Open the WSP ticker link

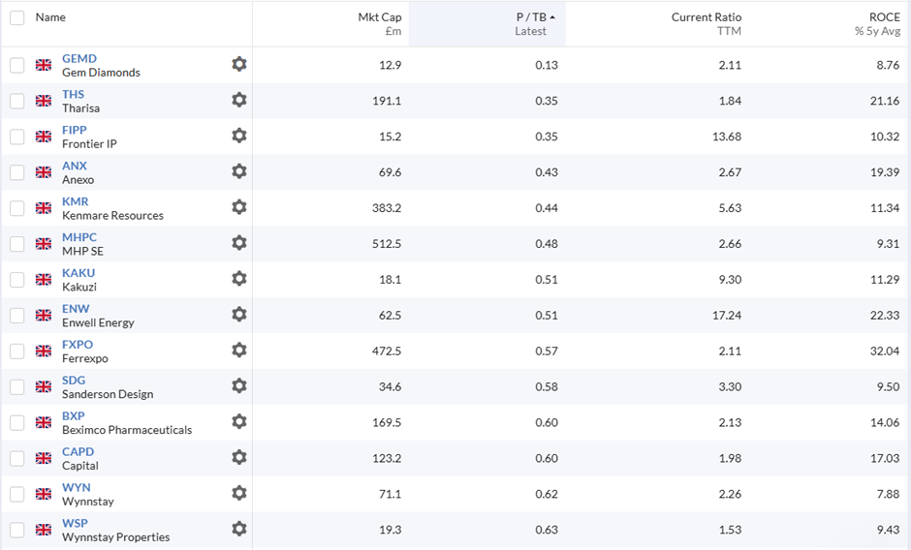pyautogui.click(x=75, y=523)
